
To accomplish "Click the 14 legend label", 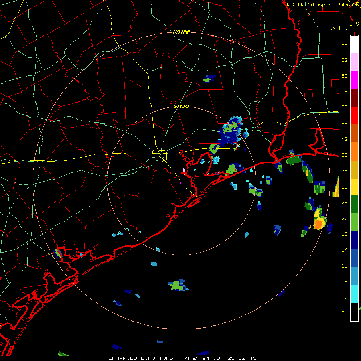I will tap(345, 250).
